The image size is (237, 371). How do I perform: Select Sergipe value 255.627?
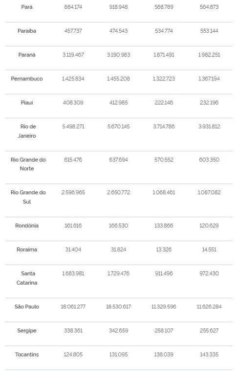click(209, 331)
